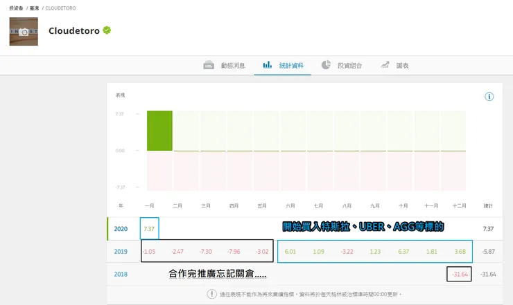Click the Cloudetoro username heading
The image size is (513, 305).
click(x=74, y=30)
